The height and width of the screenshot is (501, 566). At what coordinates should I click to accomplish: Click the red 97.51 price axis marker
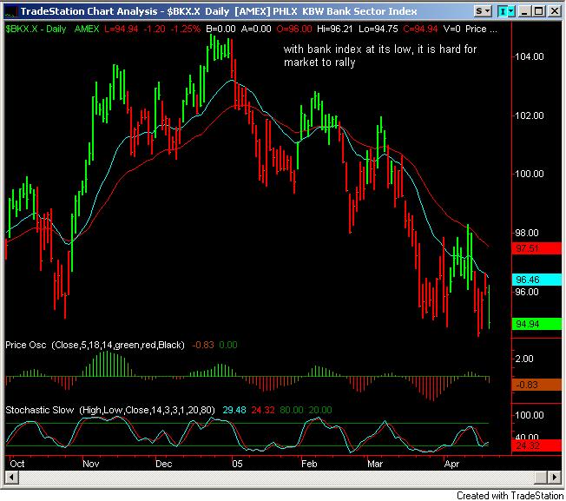(x=536, y=248)
